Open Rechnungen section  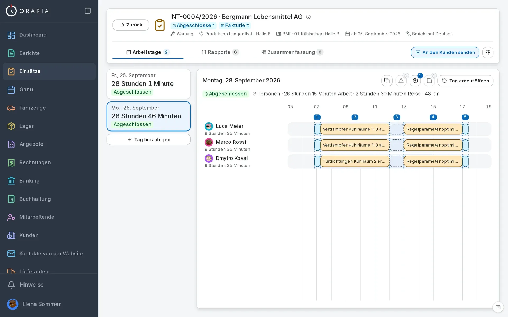tap(49, 162)
